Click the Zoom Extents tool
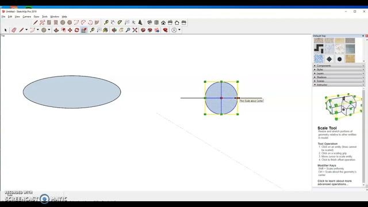This screenshot has width=368, height=207. pos(135,30)
